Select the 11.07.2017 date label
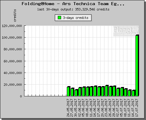 coord(129,108)
